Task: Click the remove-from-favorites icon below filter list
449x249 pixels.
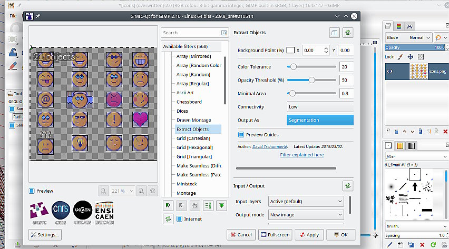Action: coord(182,205)
